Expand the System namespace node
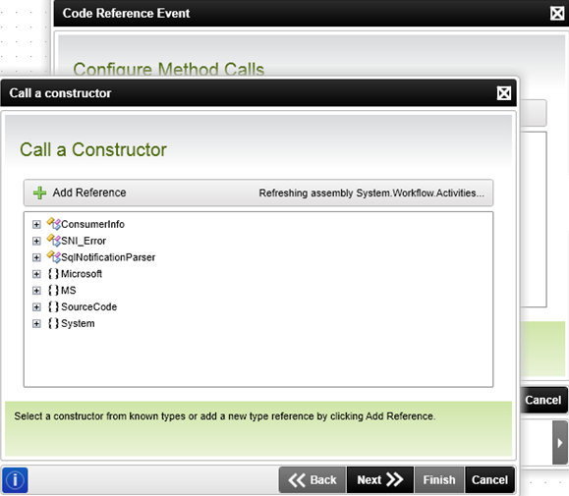The image size is (569, 496). (36, 324)
